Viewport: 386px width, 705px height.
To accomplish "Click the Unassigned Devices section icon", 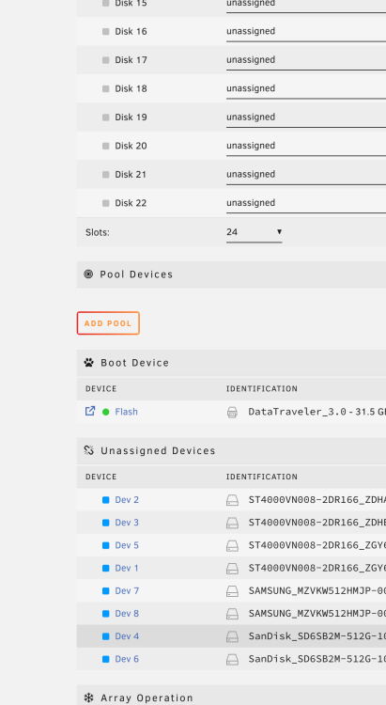I will [88, 450].
